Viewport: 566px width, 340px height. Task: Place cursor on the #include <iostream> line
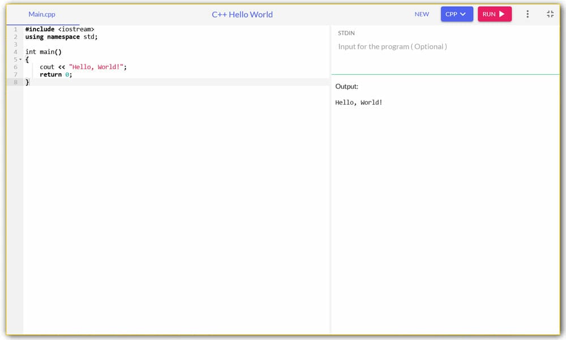click(x=59, y=29)
